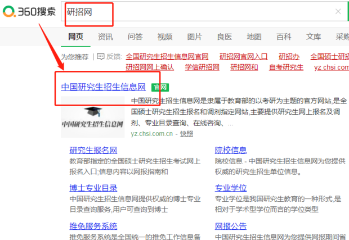Open the 问答 tab
The width and height of the screenshot is (349, 240).
tap(135, 37)
